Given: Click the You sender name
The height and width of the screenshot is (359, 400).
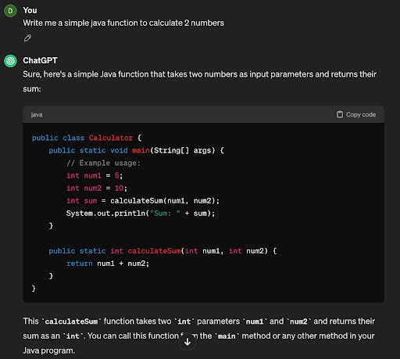Looking at the screenshot, I should click(30, 10).
